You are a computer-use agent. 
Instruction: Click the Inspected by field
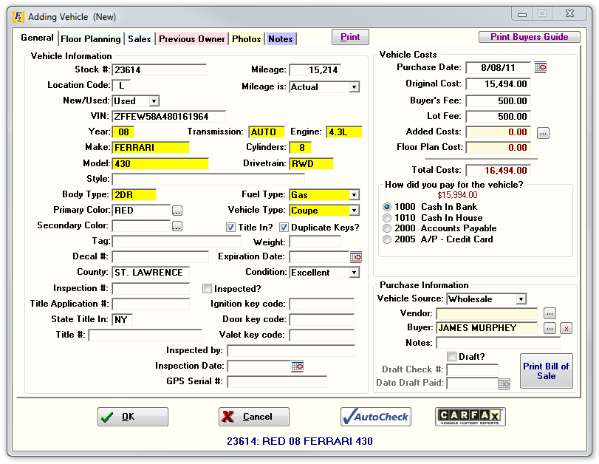point(291,350)
